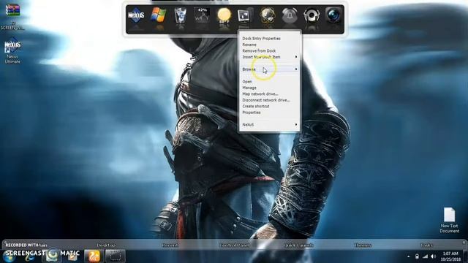Open the Quick Launch shelf tab
The image size is (468, 263).
(298, 245)
